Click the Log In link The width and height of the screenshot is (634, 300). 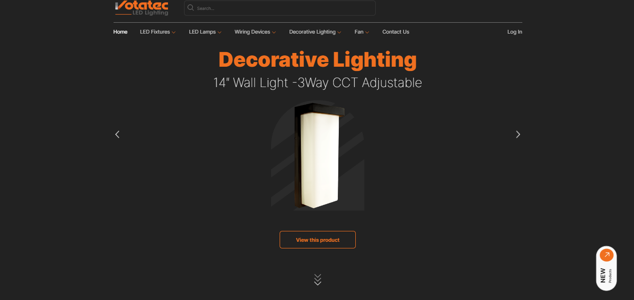tap(515, 32)
